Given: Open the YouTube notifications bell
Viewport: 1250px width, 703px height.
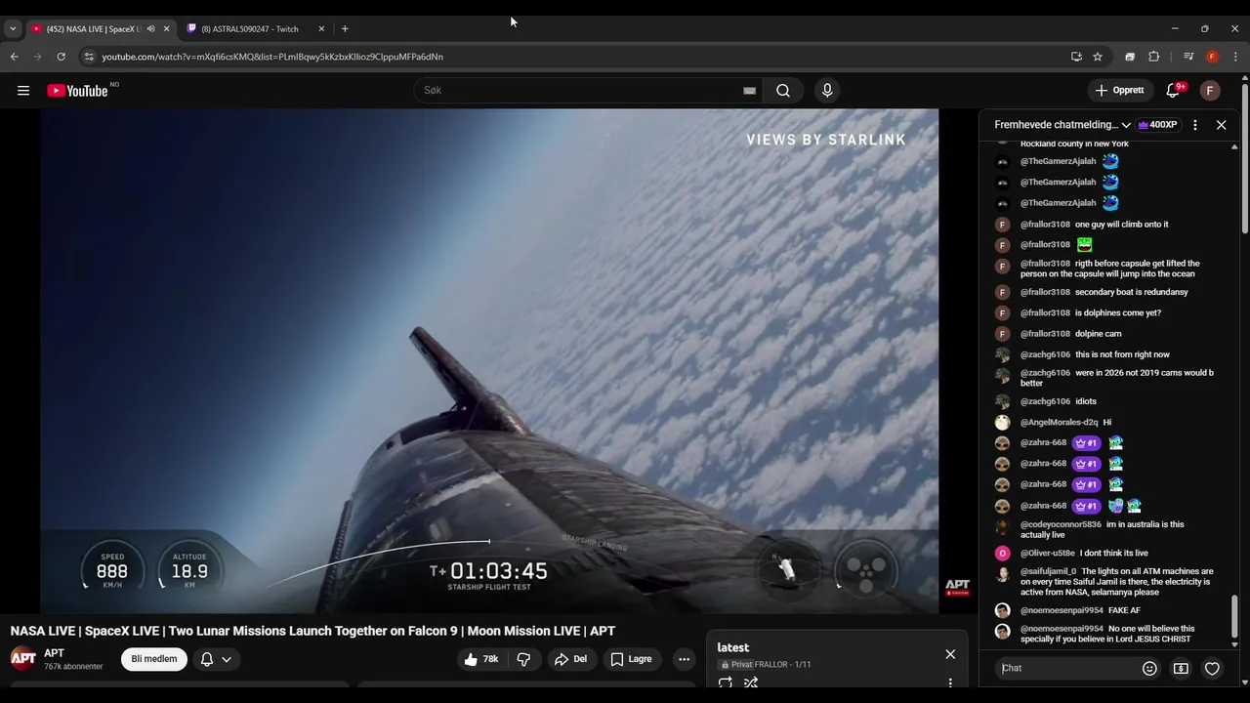Looking at the screenshot, I should [x=1173, y=91].
